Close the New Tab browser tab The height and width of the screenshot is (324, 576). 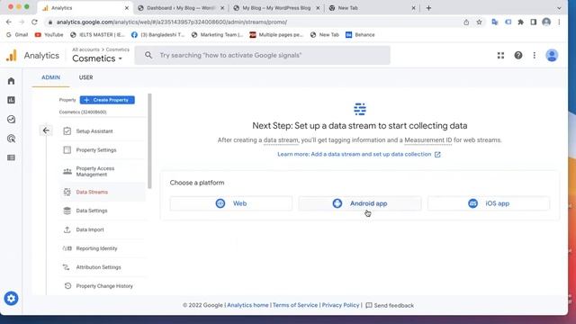(x=413, y=8)
